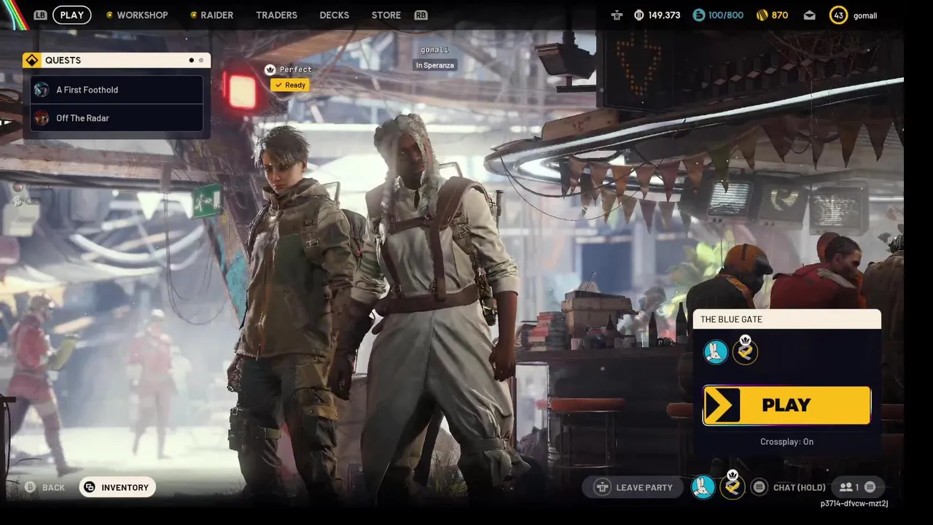The height and width of the screenshot is (525, 933).
Task: Click the blue stash icon beside 100/800
Action: tap(698, 15)
